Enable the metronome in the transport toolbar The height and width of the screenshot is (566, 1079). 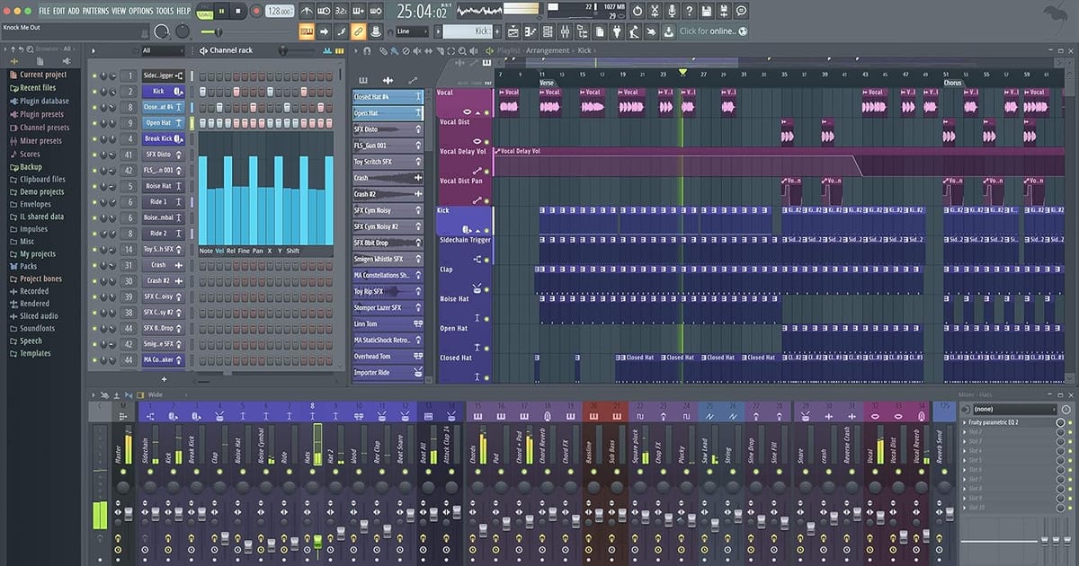306,10
